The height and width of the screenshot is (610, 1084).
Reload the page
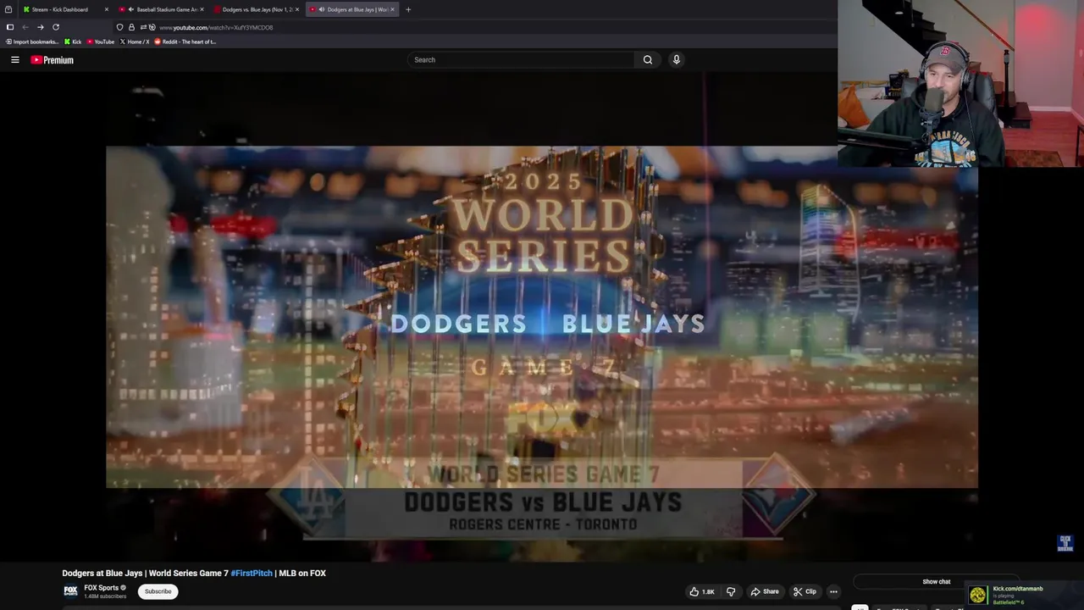(x=56, y=27)
